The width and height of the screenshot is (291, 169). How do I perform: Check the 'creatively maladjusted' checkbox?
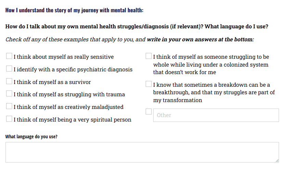pyautogui.click(x=9, y=107)
